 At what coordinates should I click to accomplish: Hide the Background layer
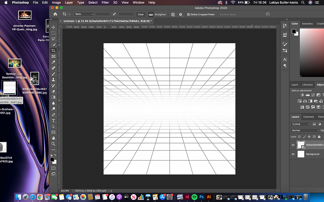[x=293, y=154]
